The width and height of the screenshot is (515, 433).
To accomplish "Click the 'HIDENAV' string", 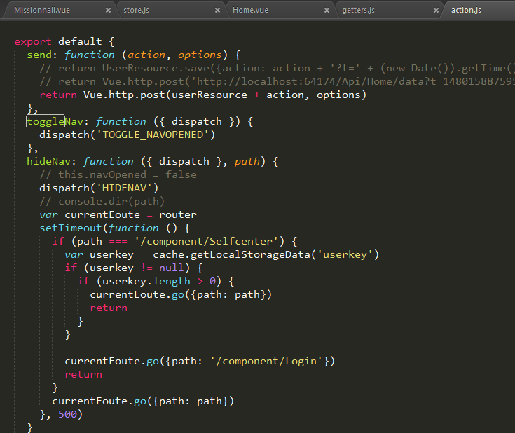I will tap(124, 188).
